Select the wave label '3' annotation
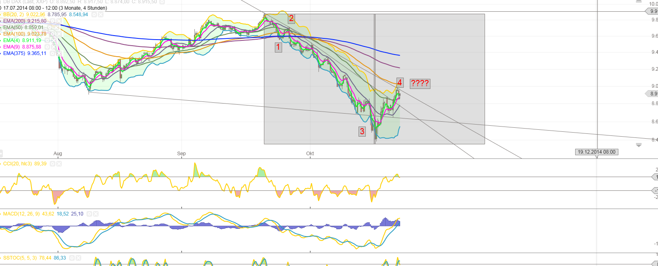This screenshot has height=266, width=658. pyautogui.click(x=362, y=131)
